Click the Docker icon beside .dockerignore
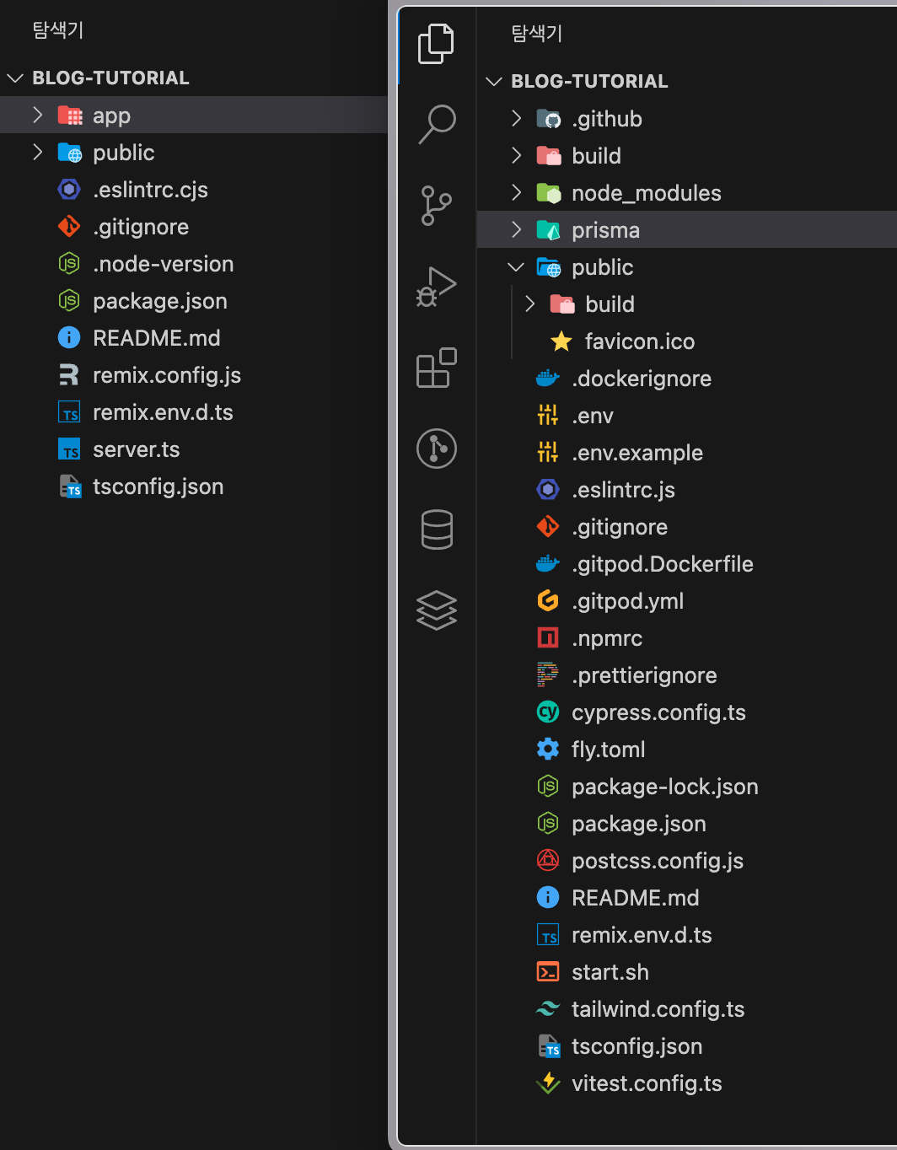 tap(548, 379)
